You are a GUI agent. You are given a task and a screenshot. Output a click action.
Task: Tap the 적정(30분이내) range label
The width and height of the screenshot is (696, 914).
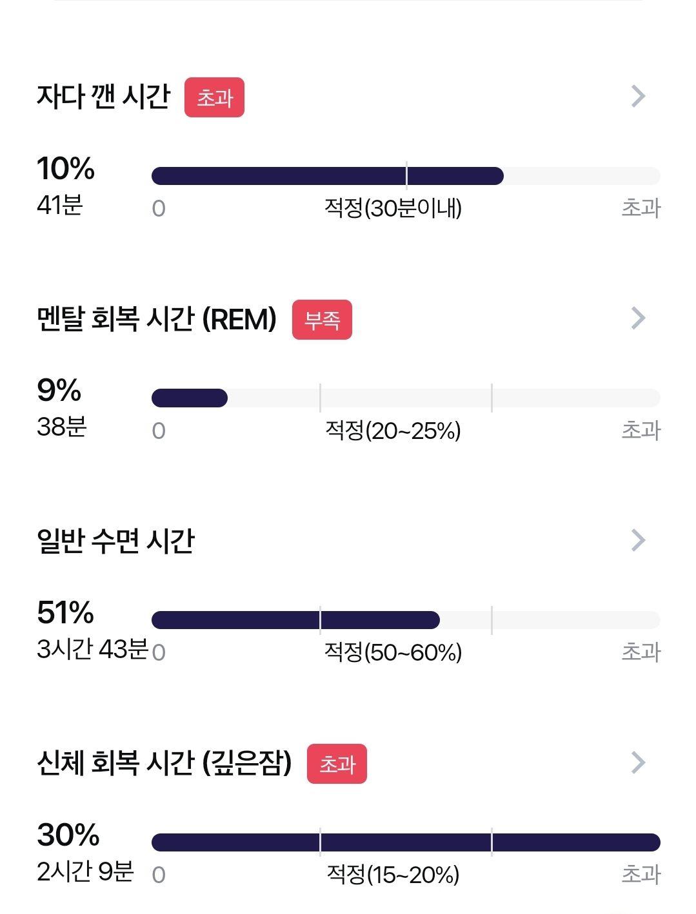pyautogui.click(x=393, y=208)
